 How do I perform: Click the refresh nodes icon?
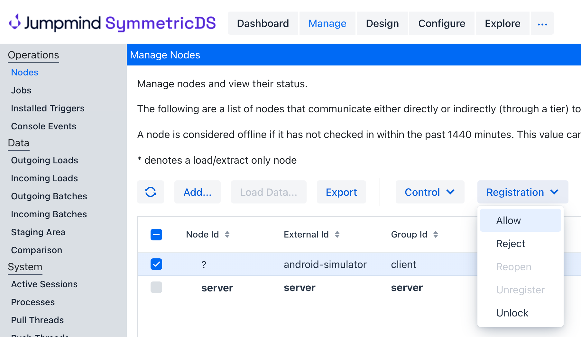coord(151,192)
